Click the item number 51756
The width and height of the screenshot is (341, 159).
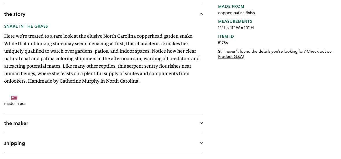coord(223,43)
